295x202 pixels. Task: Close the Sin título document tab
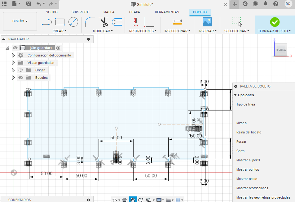click(x=225, y=4)
